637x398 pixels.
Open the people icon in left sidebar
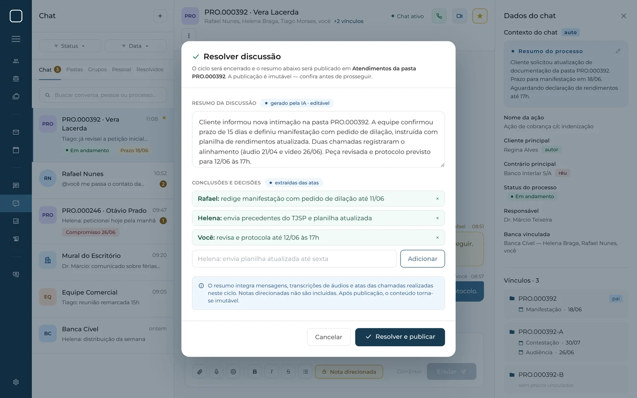coord(16,61)
